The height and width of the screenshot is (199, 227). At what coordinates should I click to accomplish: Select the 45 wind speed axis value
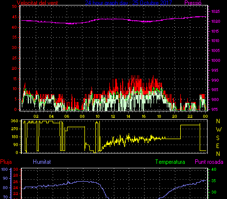(x=14, y=17)
